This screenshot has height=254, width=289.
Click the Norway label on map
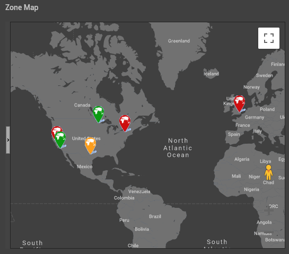[251, 87]
